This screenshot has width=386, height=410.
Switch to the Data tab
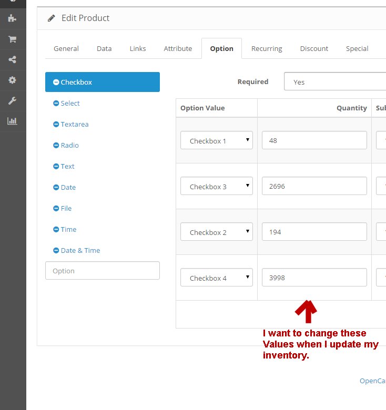tap(104, 49)
